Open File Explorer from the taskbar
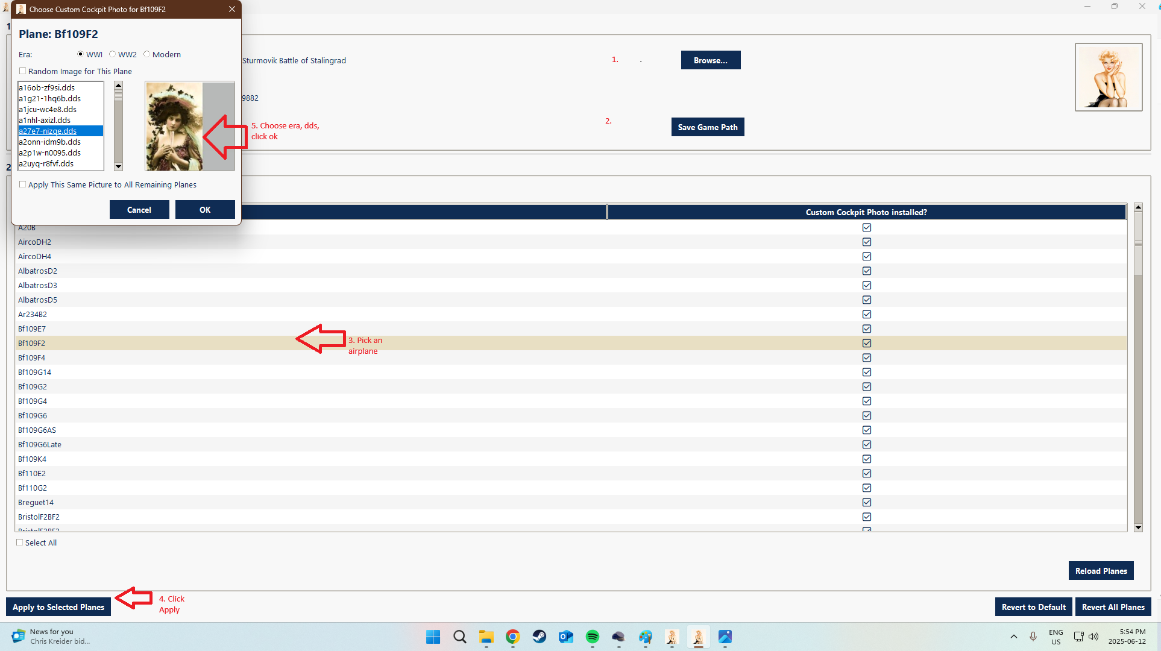Viewport: 1161px width, 651px height. tap(486, 637)
